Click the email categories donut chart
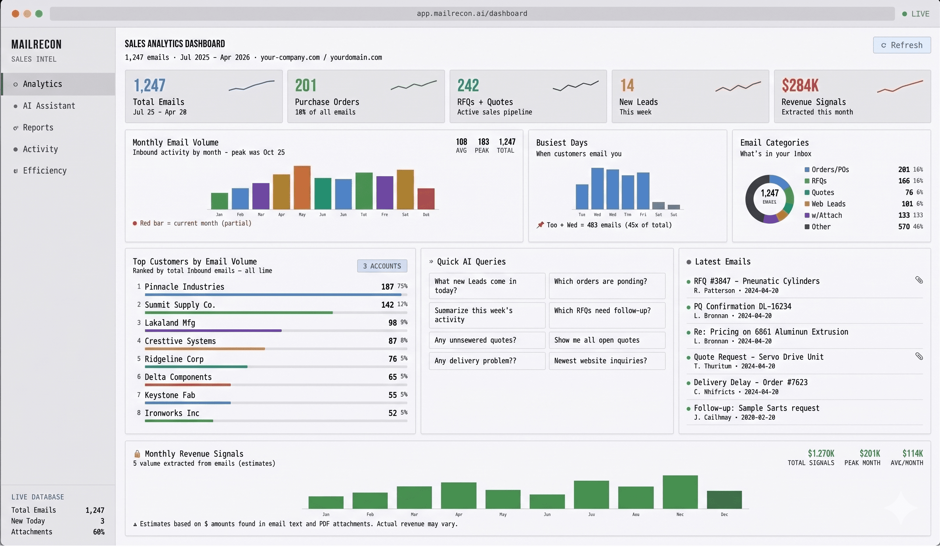The width and height of the screenshot is (940, 547). coord(769,200)
